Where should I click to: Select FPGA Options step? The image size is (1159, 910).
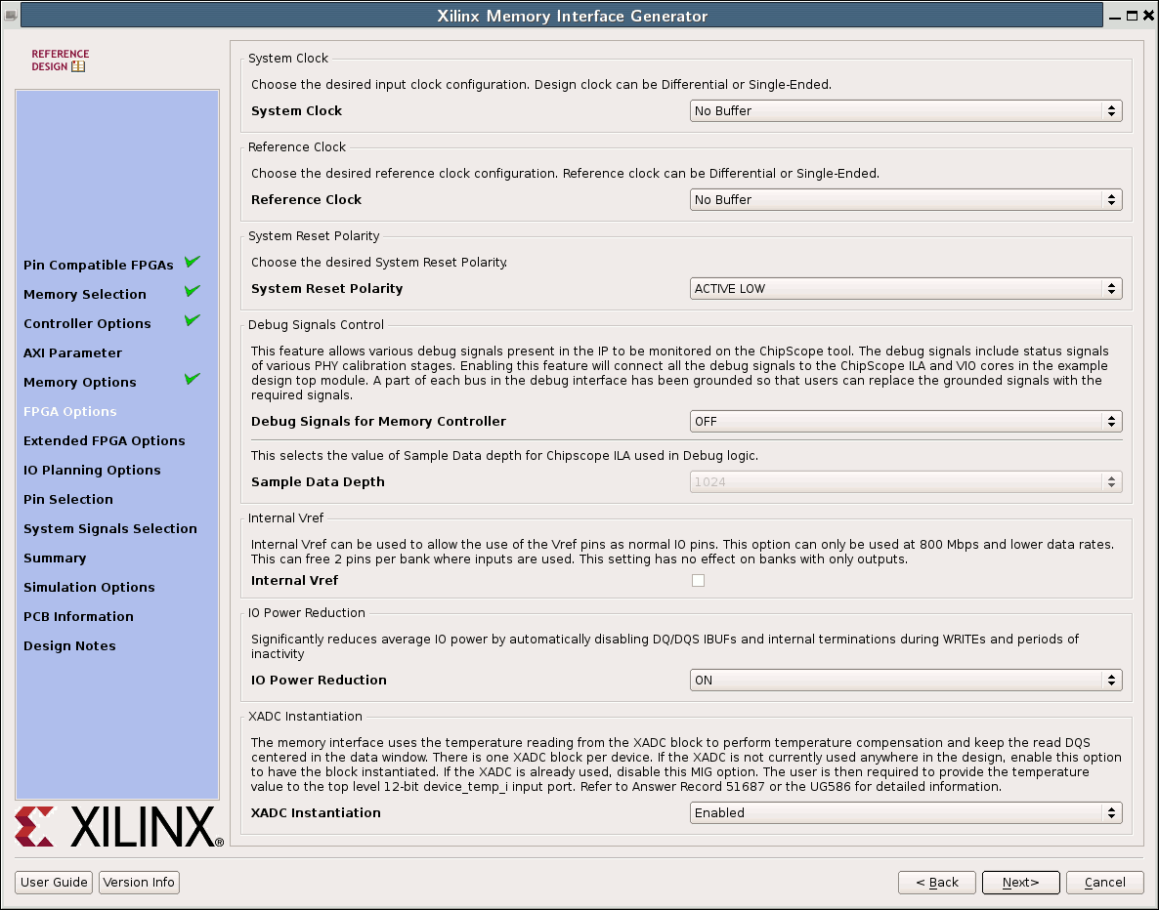pyautogui.click(x=70, y=411)
